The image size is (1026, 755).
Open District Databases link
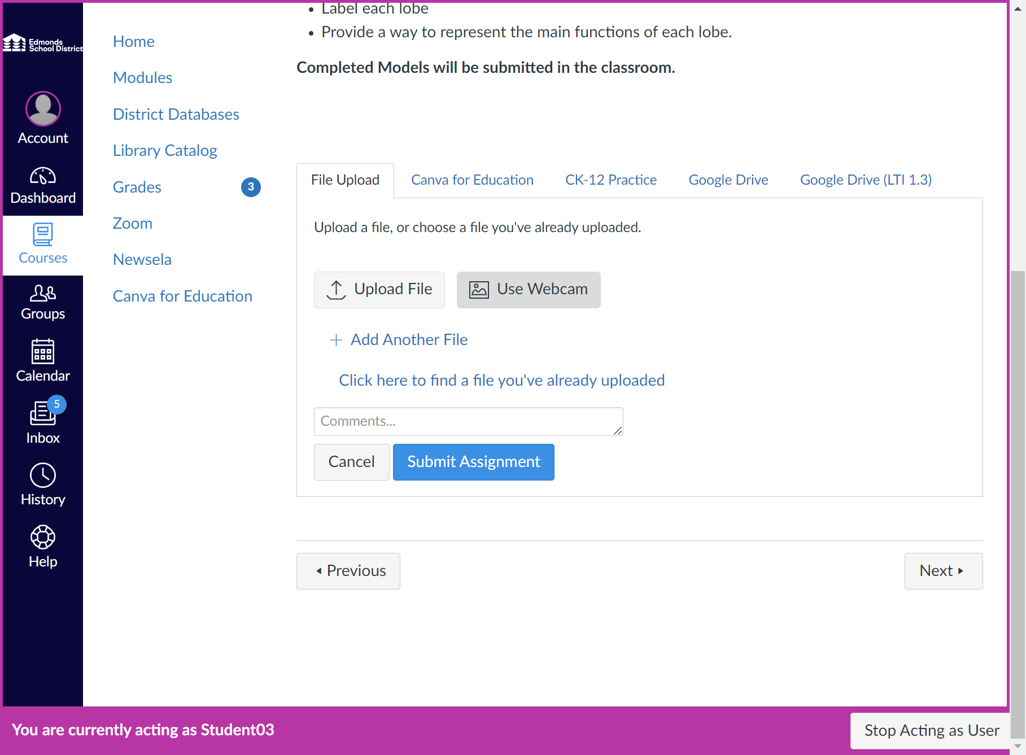(x=176, y=114)
